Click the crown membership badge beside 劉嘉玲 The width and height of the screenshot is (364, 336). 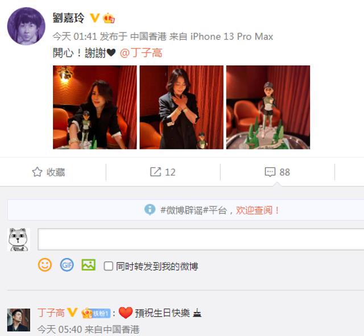(109, 18)
